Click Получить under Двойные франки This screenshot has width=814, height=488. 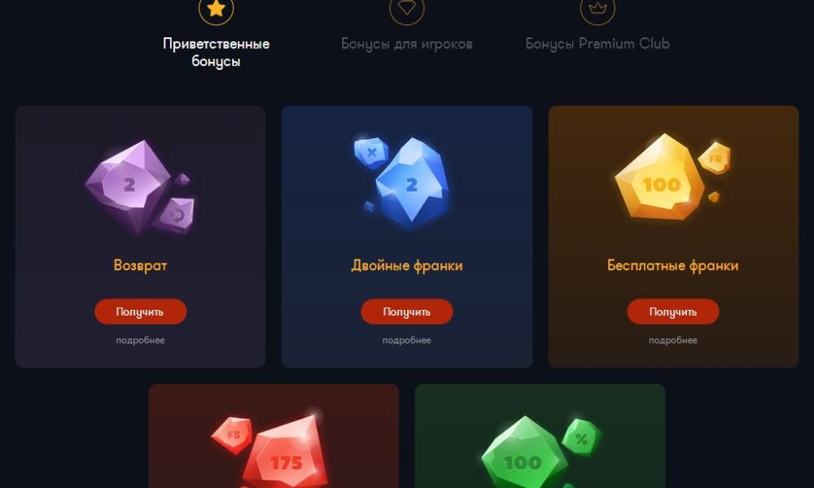coord(406,312)
